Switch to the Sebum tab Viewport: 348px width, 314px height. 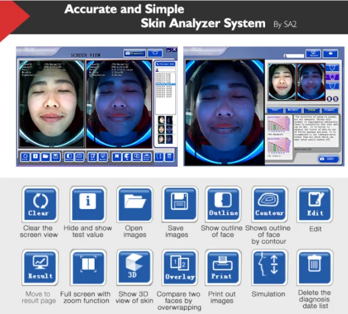312,110
